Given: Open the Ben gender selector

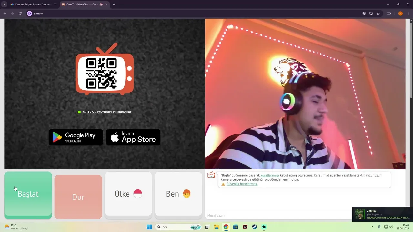Looking at the screenshot, I should pos(178,194).
